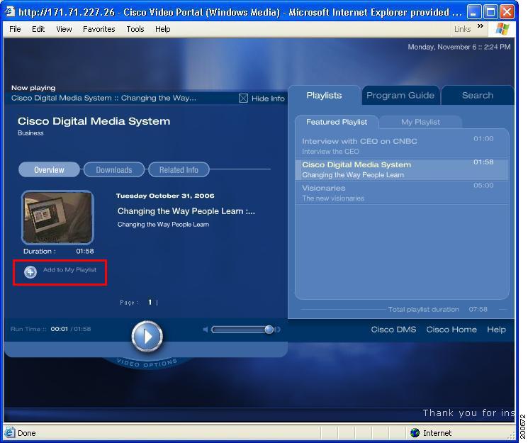Viewport: 528px width, 443px height.
Task: Click the loud speaker icon right of the volume slider
Action: tap(278, 330)
